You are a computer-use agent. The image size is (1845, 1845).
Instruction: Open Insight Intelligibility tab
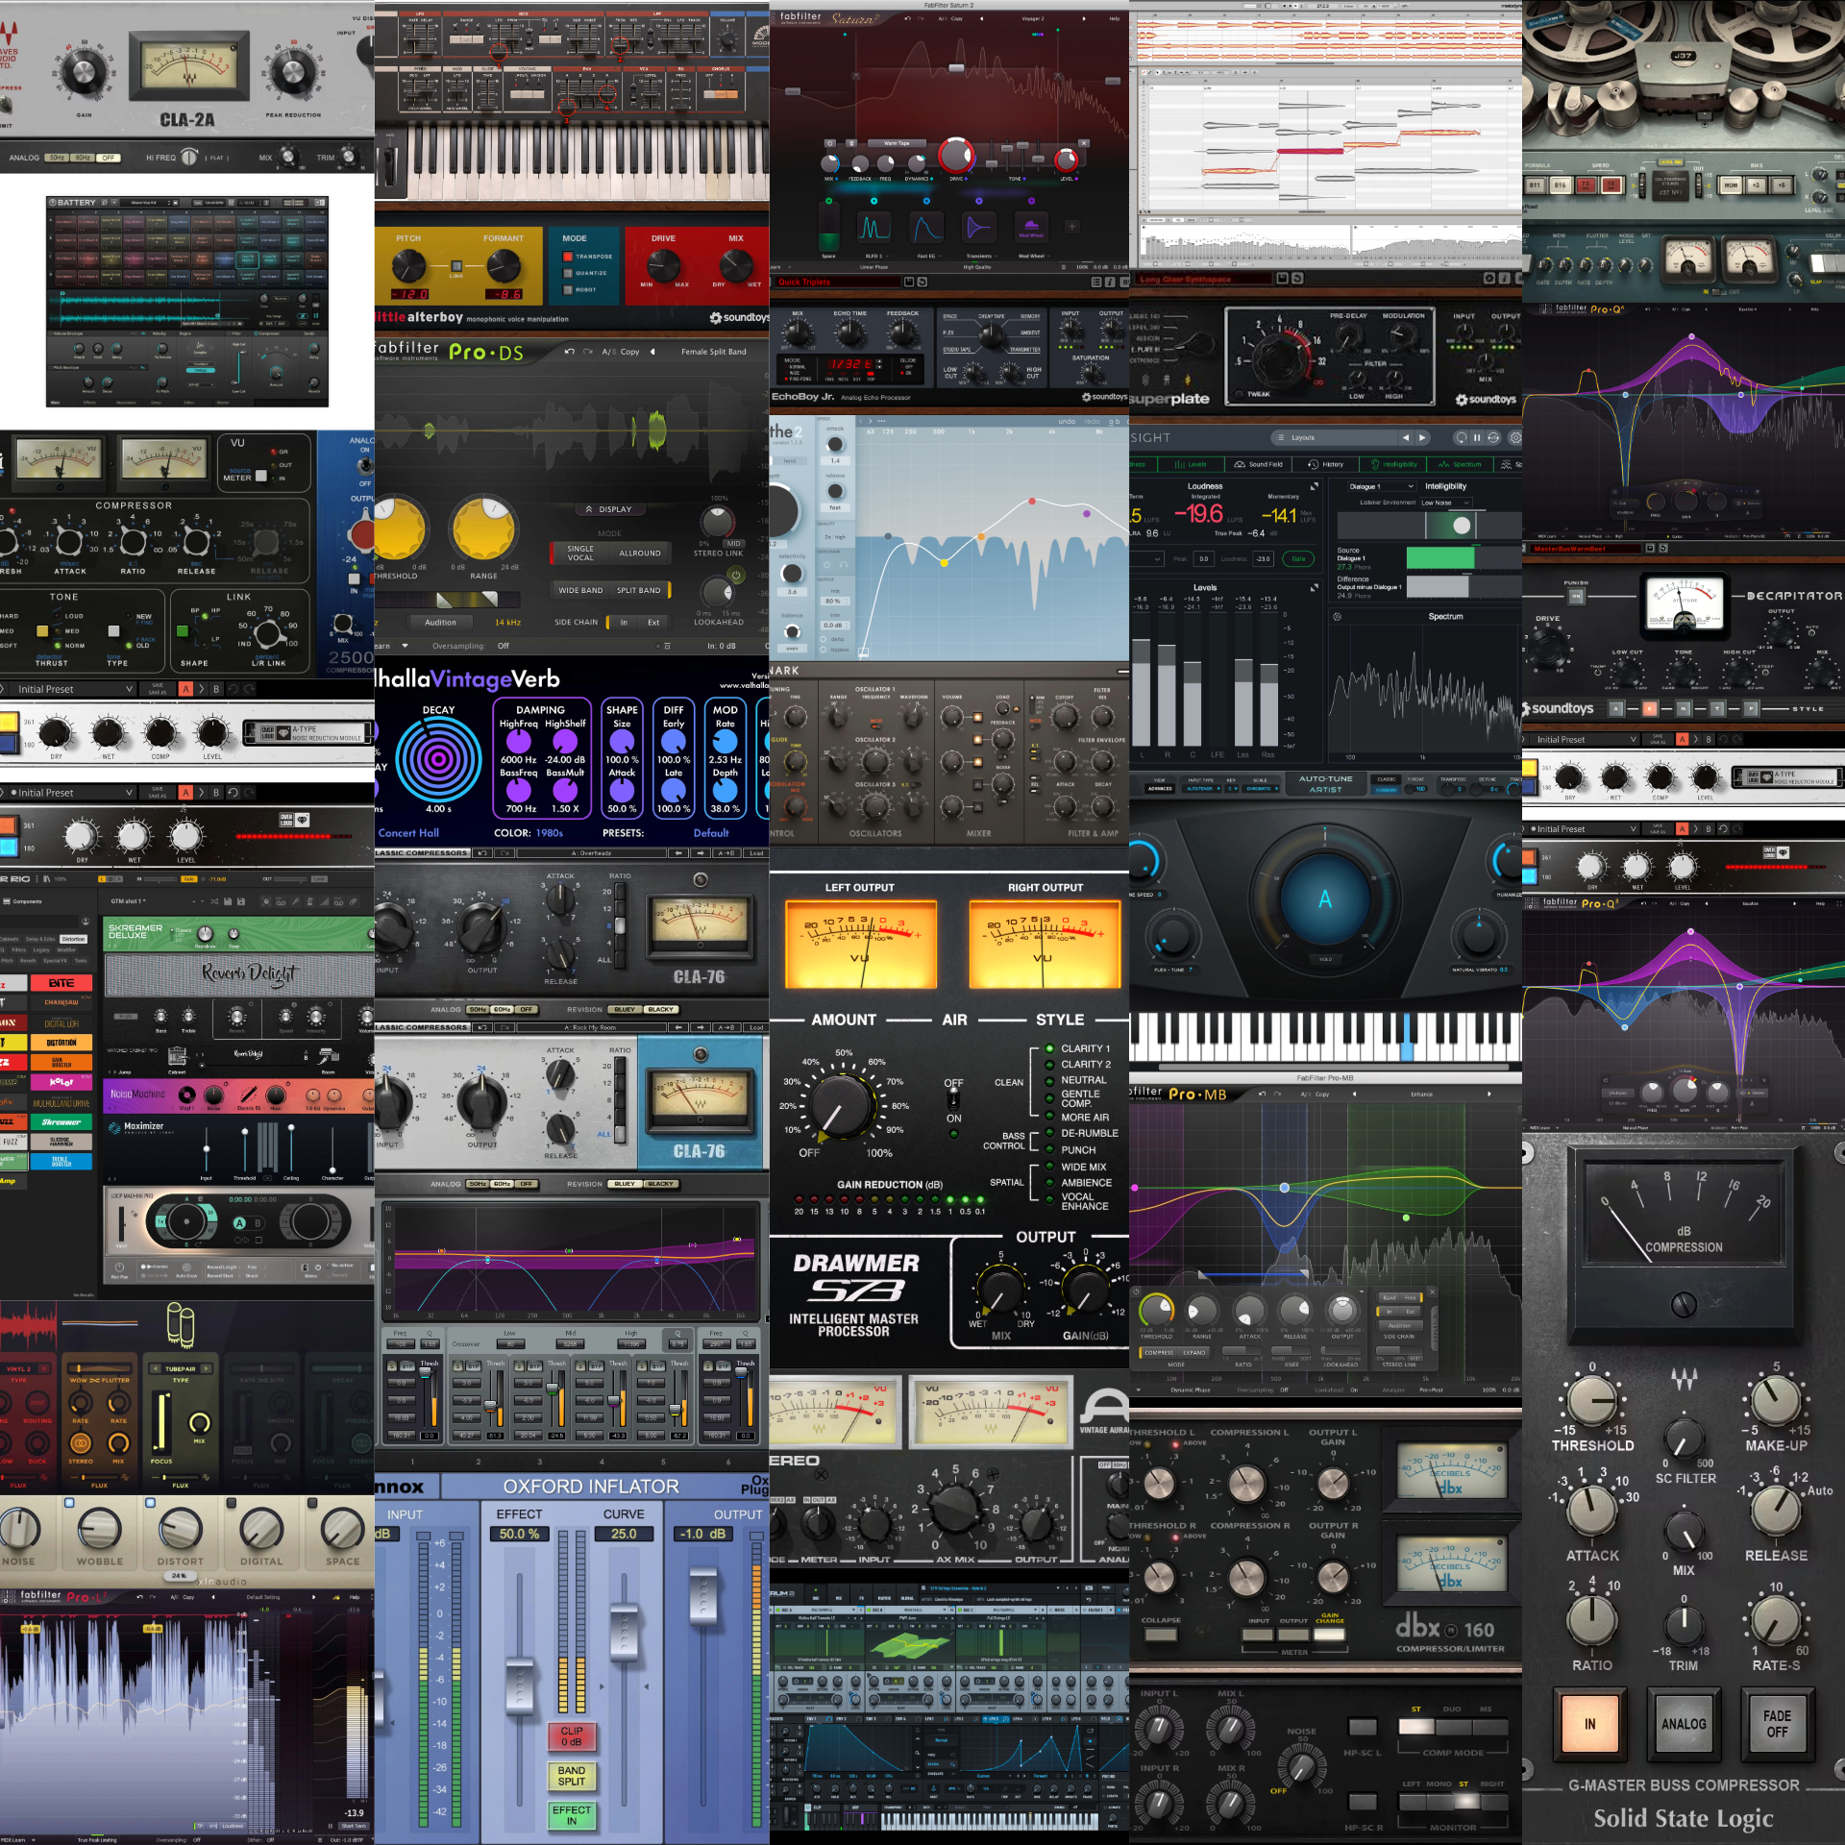click(x=1393, y=464)
